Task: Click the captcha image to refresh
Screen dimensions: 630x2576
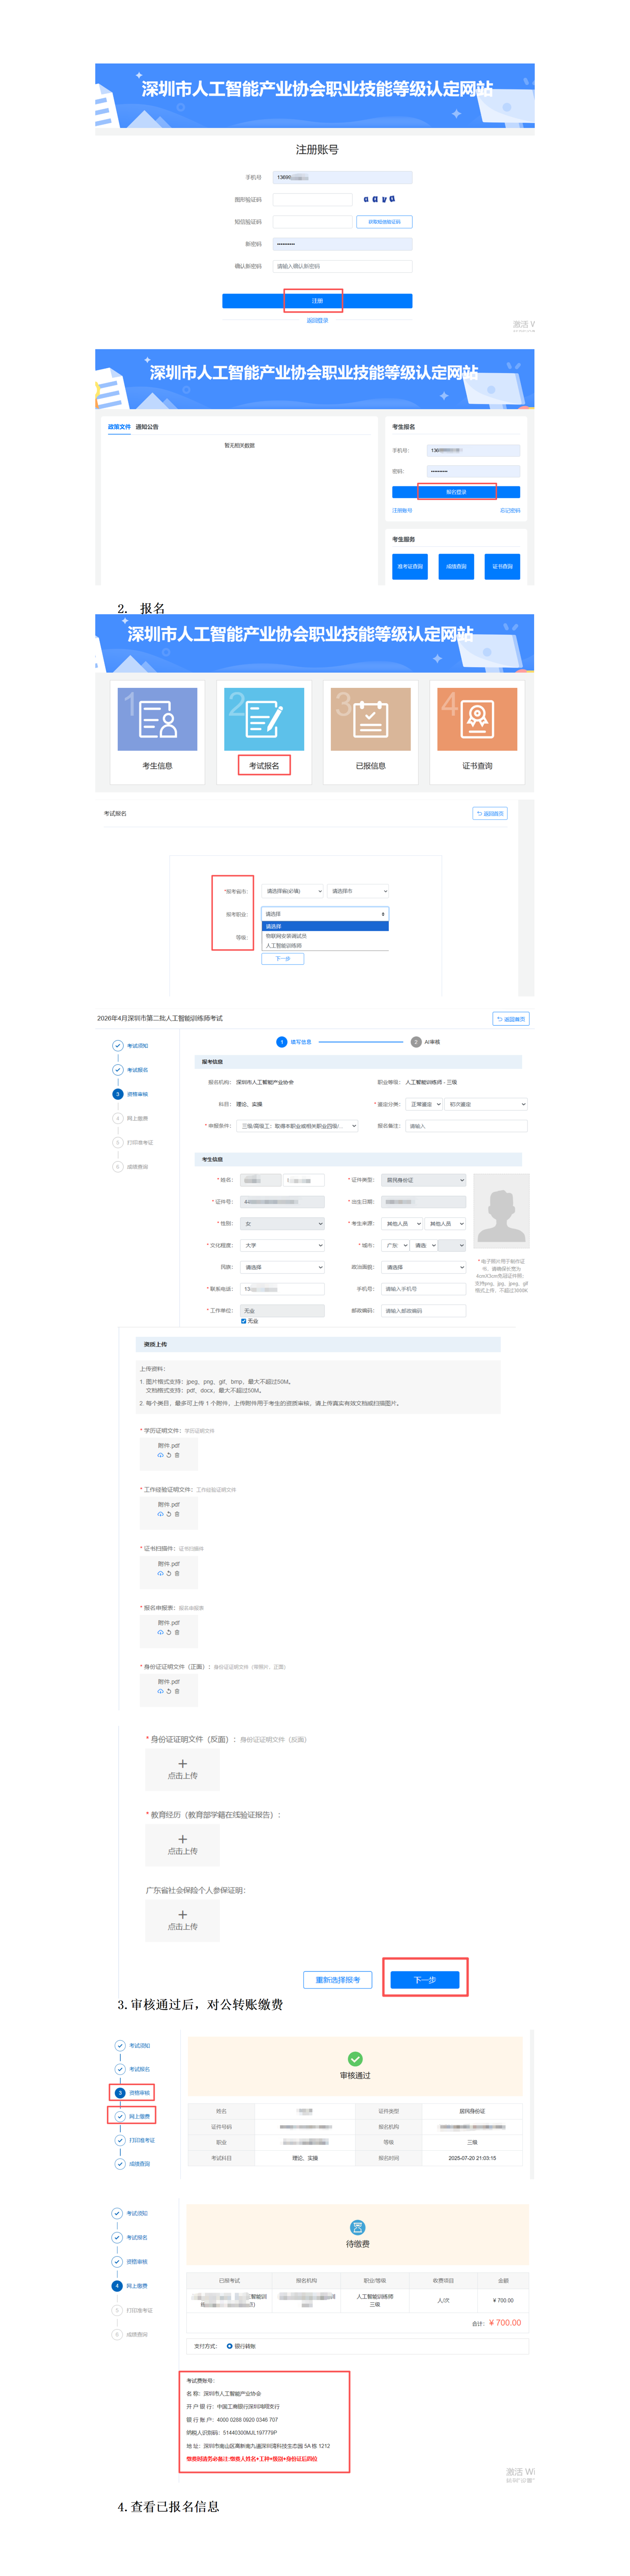Action: tap(379, 199)
